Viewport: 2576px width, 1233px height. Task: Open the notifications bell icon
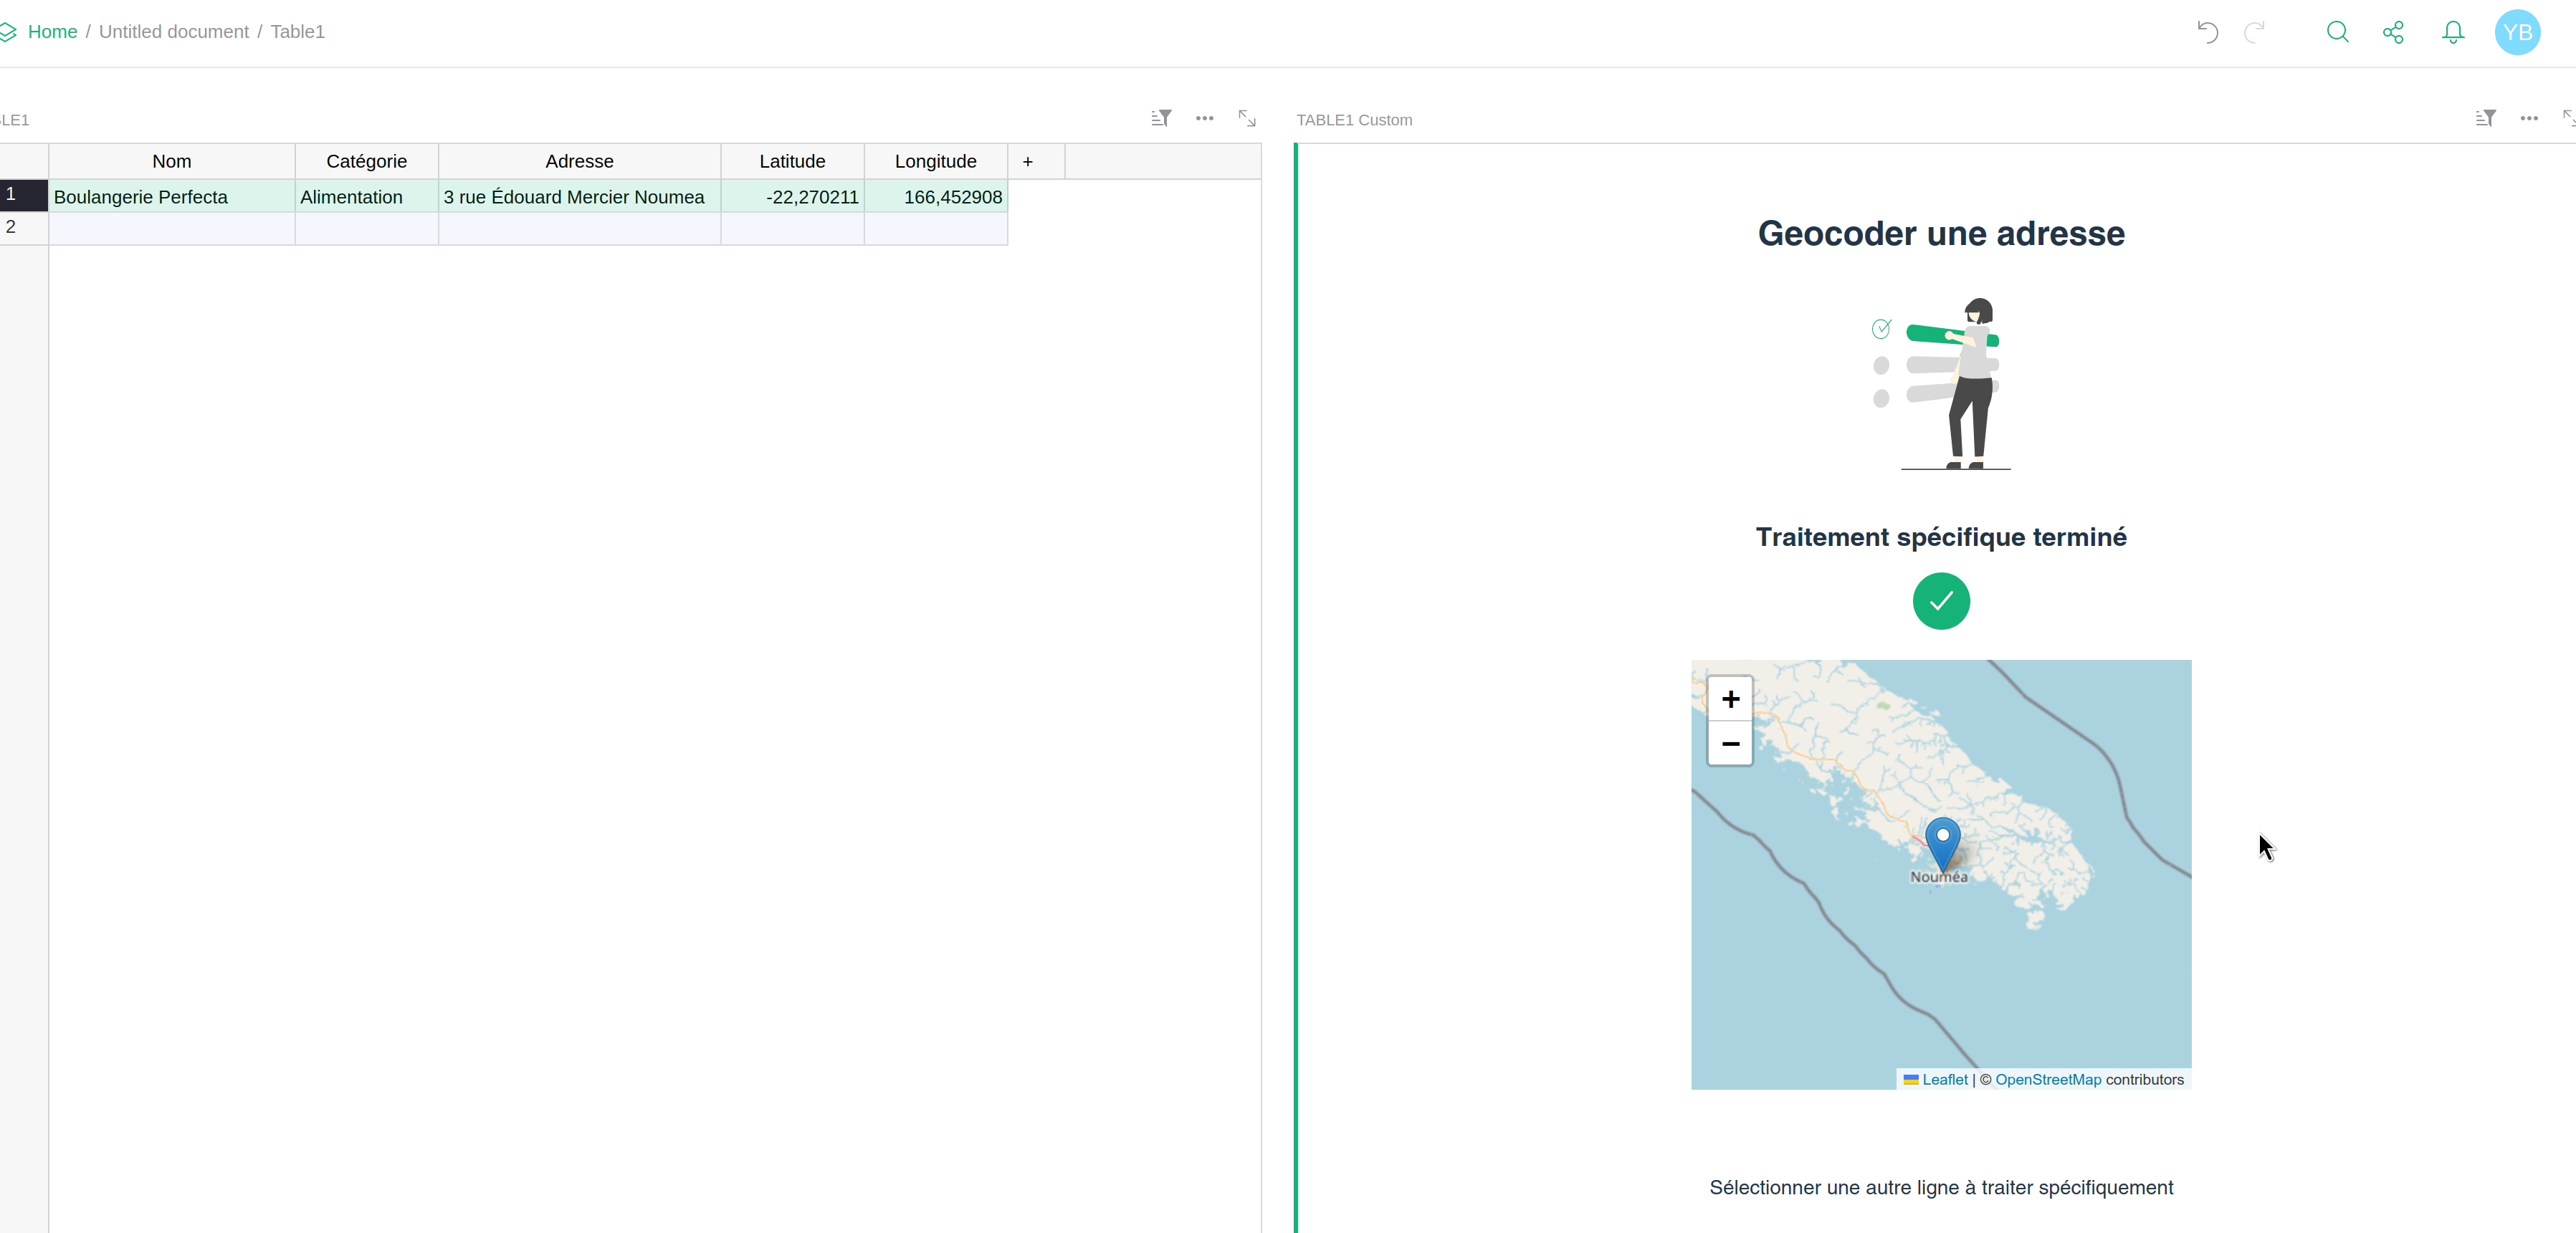point(2453,32)
